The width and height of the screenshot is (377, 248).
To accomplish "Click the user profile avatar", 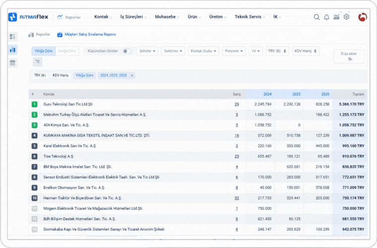I will (363, 17).
